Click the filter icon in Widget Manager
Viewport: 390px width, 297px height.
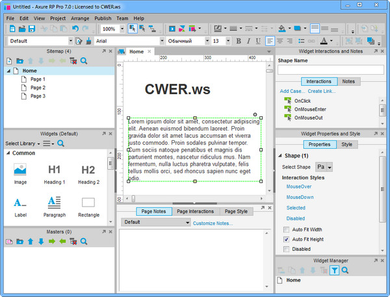click(334, 270)
